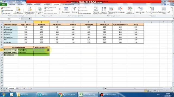Image resolution: width=174 pixels, height=97 pixels.
Task: Click the From Web (Из Интернета) icon
Action: click(2, 11)
